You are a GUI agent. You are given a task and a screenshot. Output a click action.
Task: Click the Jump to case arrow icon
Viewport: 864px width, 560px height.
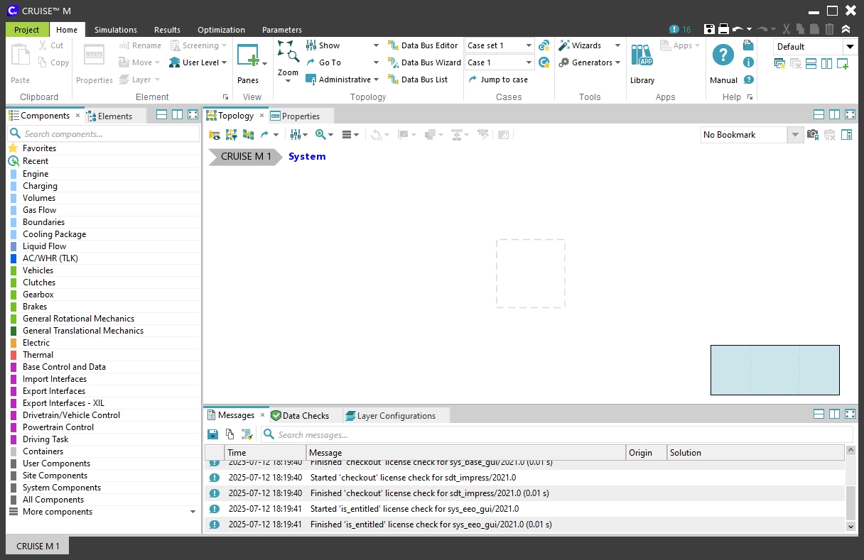point(472,79)
